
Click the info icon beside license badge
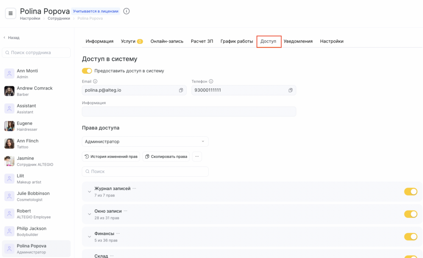click(x=126, y=11)
